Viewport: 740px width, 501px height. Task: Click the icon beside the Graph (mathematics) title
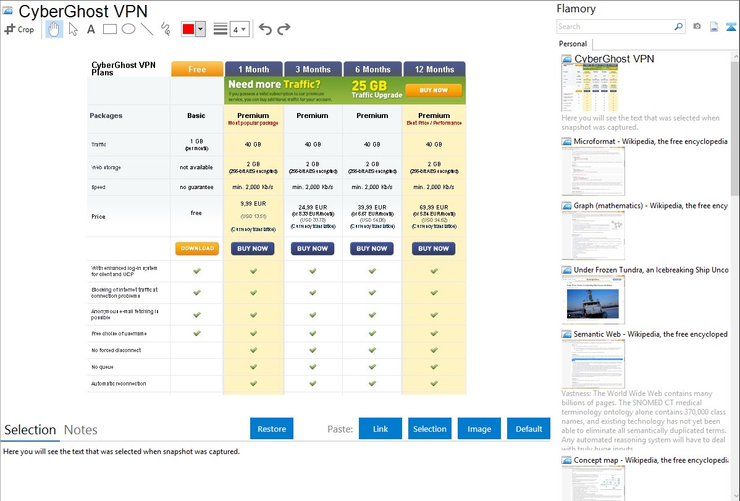coord(566,206)
